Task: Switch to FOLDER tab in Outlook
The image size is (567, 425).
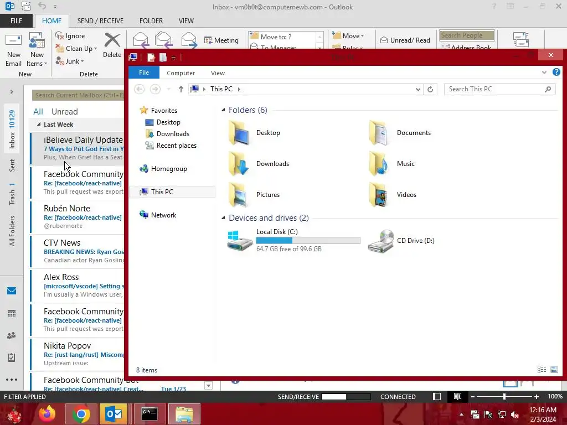Action: pos(151,21)
